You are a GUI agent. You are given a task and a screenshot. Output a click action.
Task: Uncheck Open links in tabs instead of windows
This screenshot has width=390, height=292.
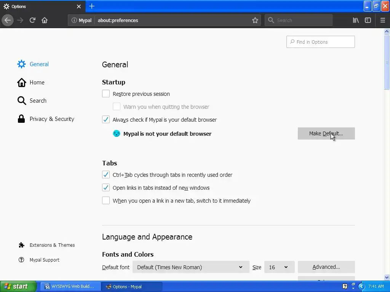tap(106, 187)
